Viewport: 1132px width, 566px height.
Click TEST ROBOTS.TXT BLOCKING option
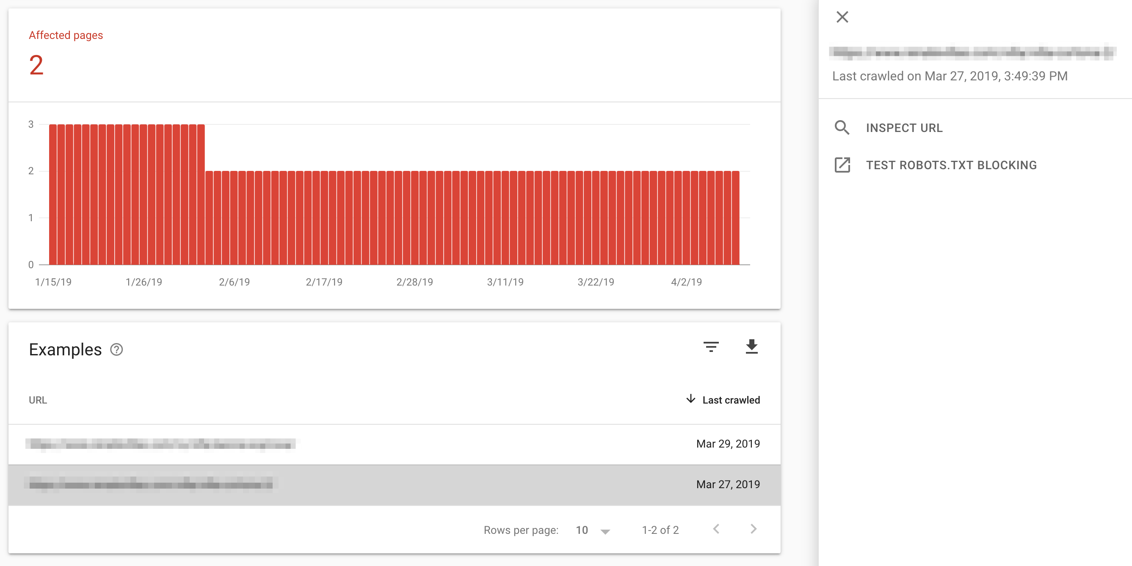click(x=951, y=165)
